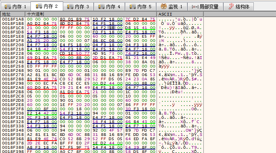Select address row 0018F2C8
276x153 pixels.
(x=13, y=96)
